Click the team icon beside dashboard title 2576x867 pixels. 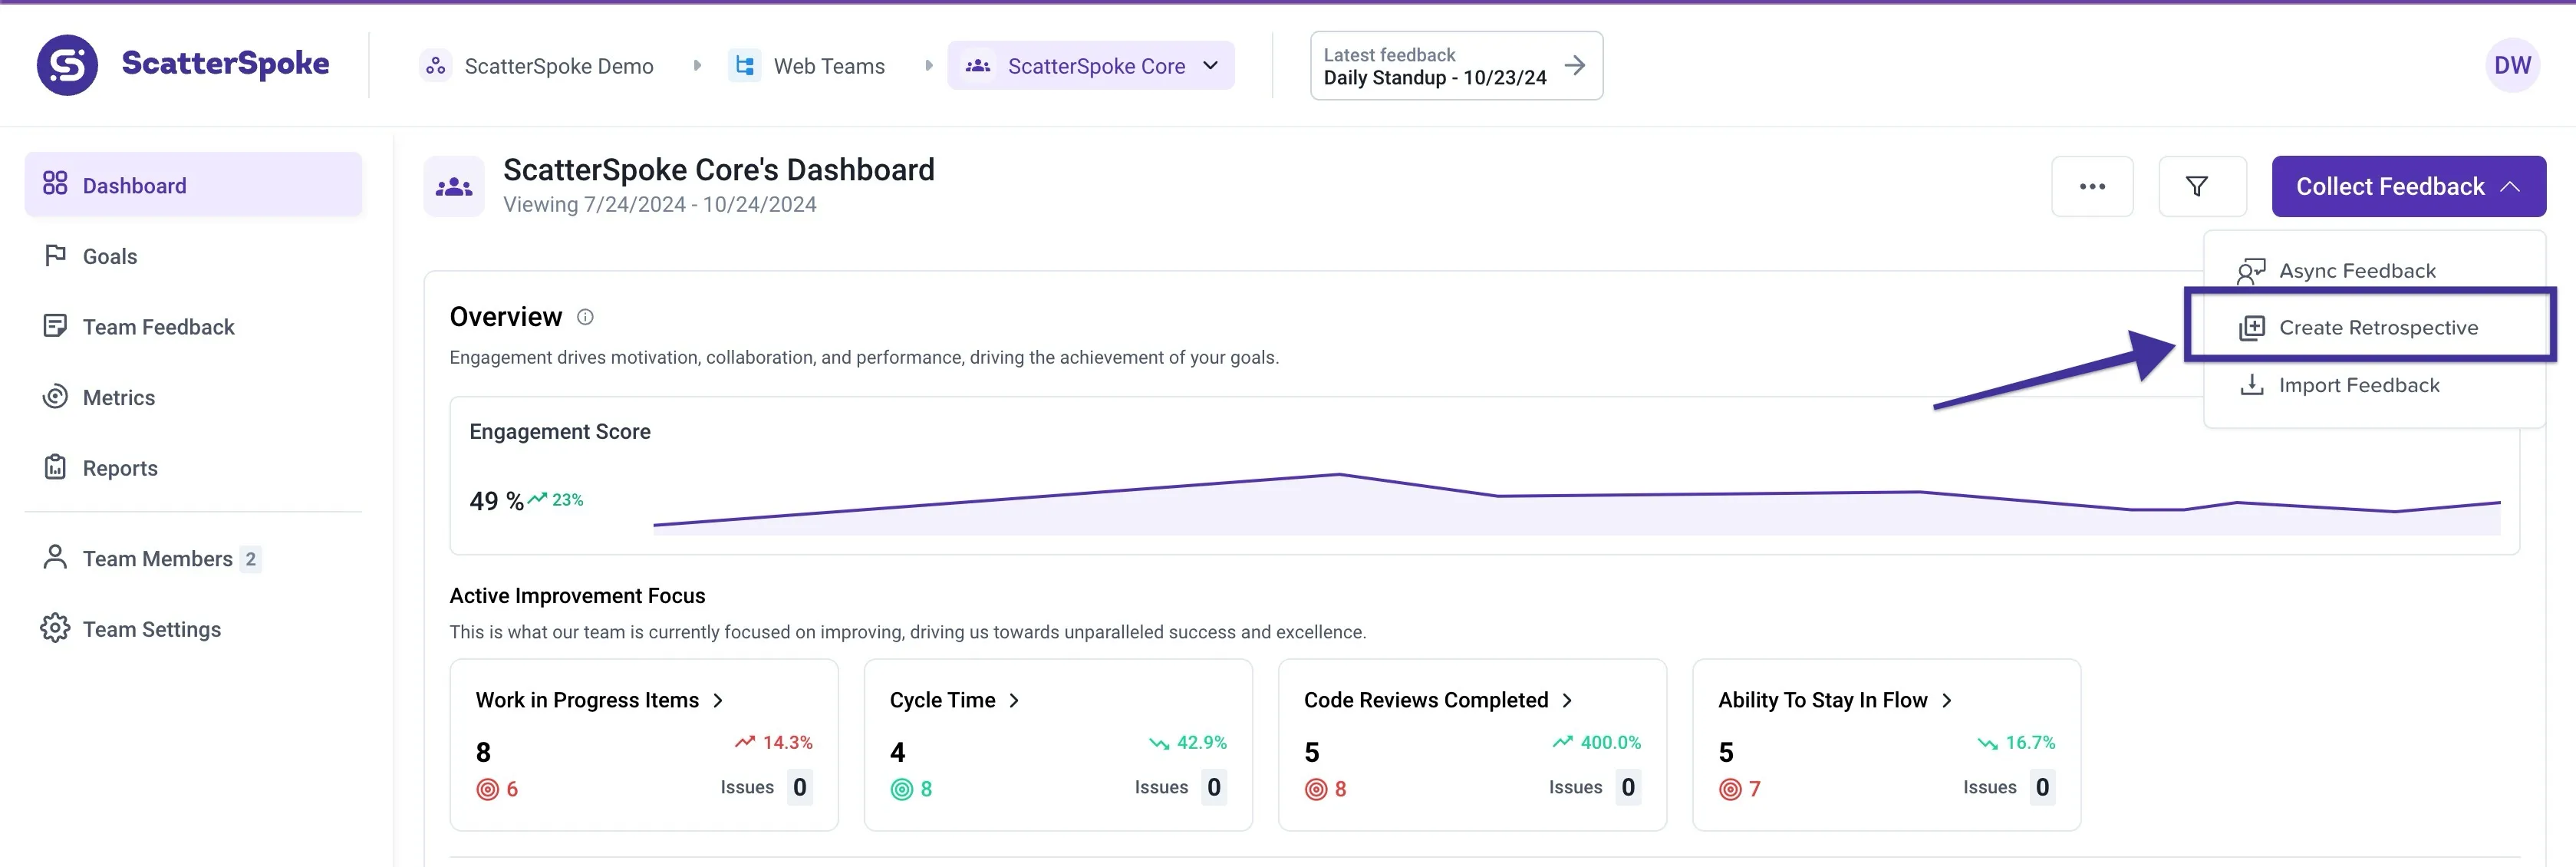[454, 186]
